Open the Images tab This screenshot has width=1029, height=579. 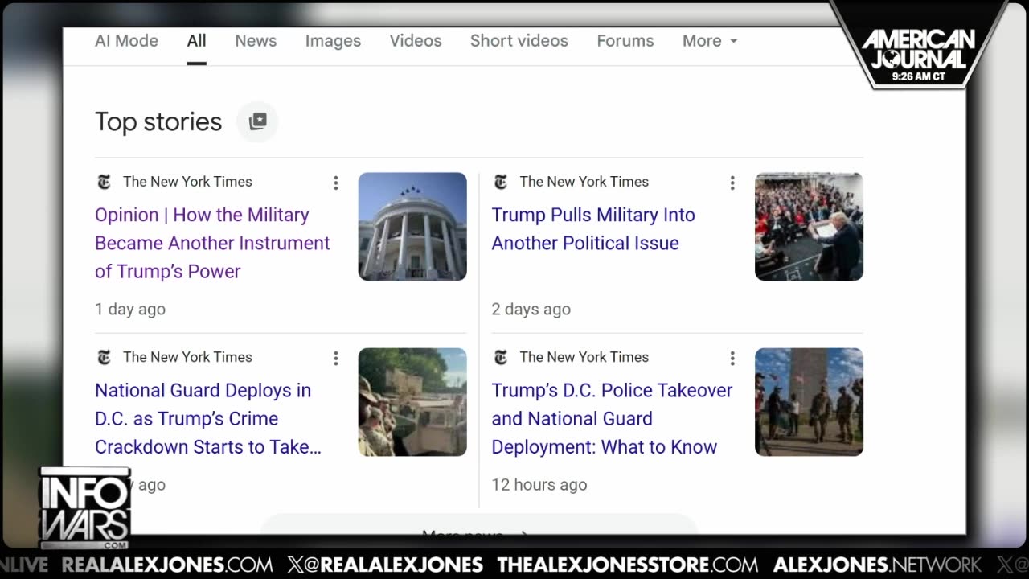(x=333, y=41)
